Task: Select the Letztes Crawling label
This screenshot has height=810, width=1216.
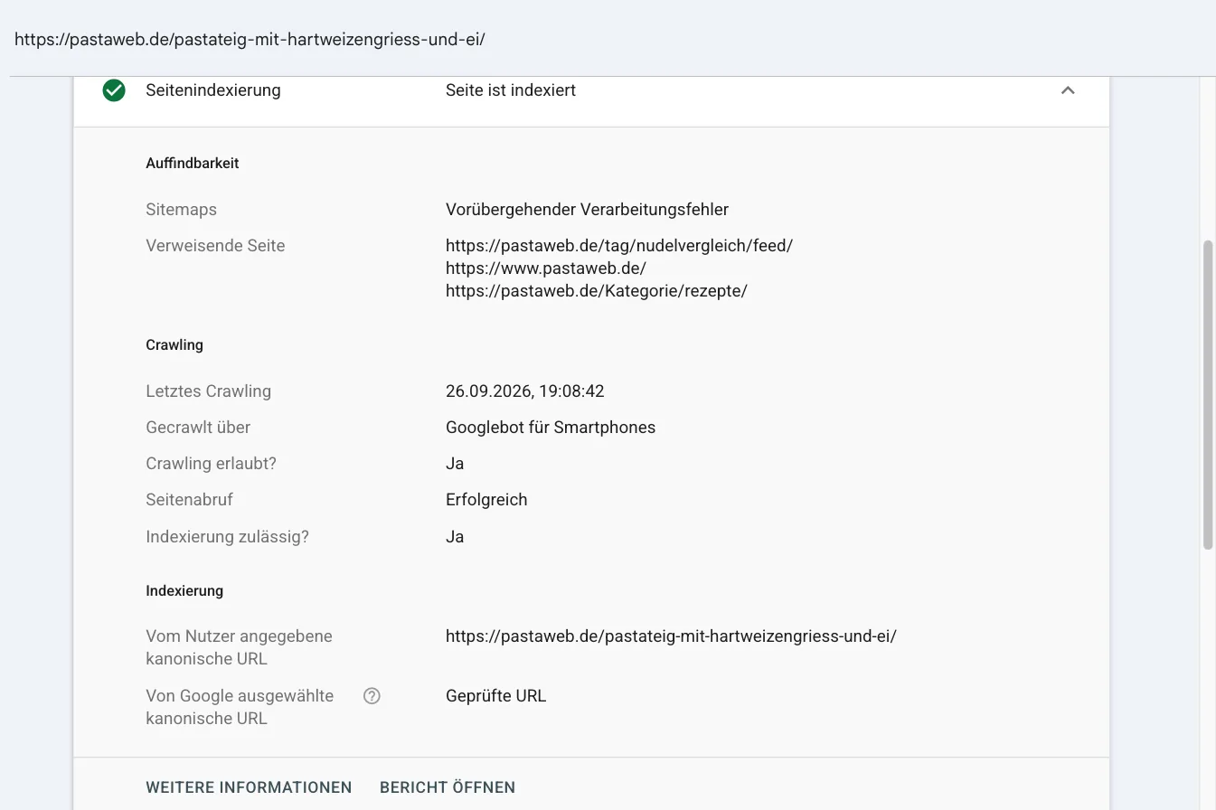Action: click(208, 391)
